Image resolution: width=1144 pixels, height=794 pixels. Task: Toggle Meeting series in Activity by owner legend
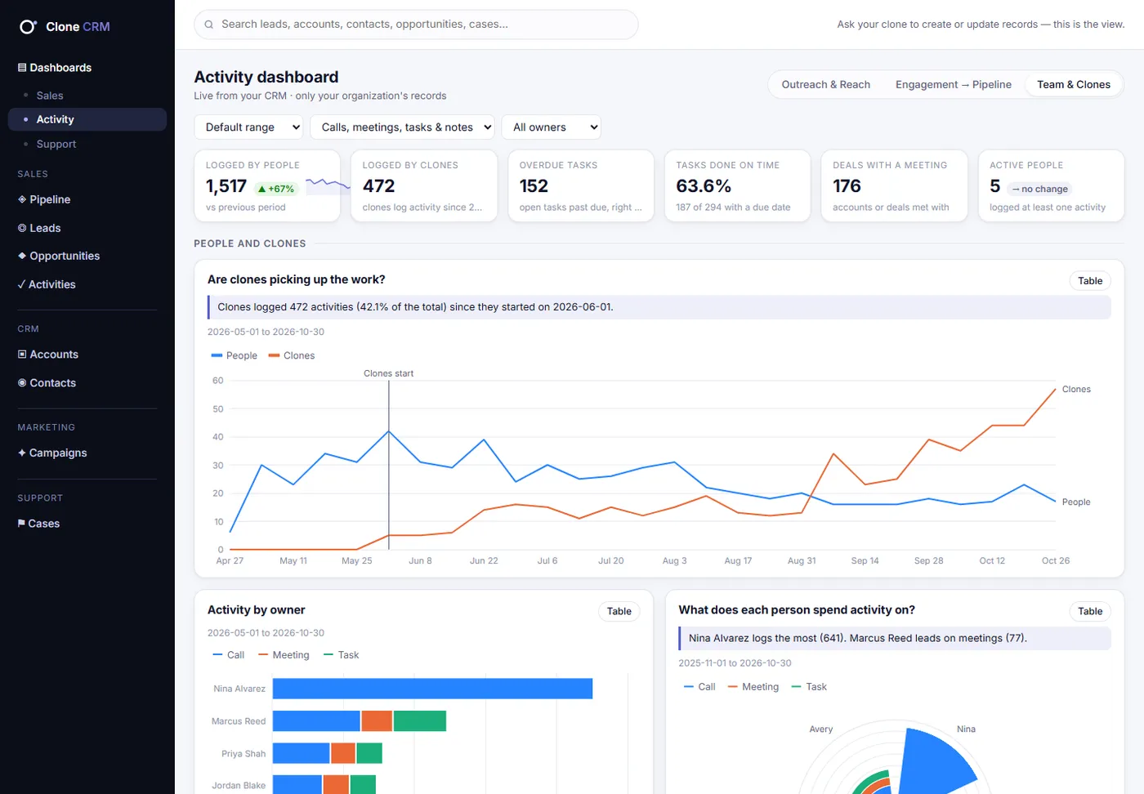click(284, 655)
